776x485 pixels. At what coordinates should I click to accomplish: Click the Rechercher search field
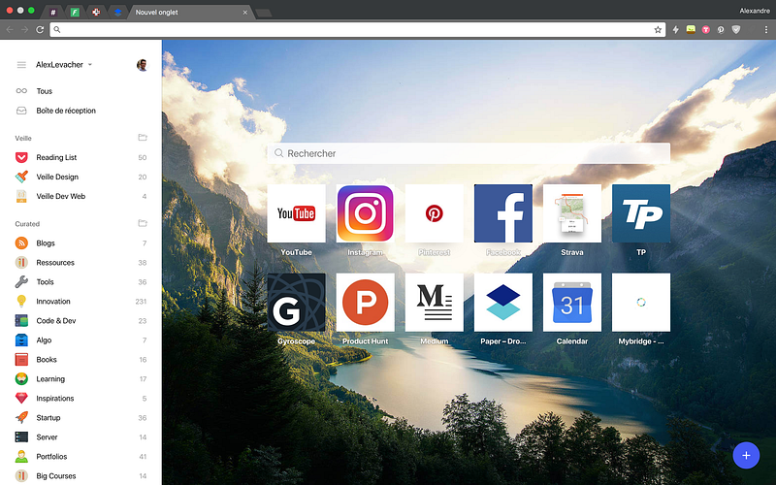click(469, 153)
